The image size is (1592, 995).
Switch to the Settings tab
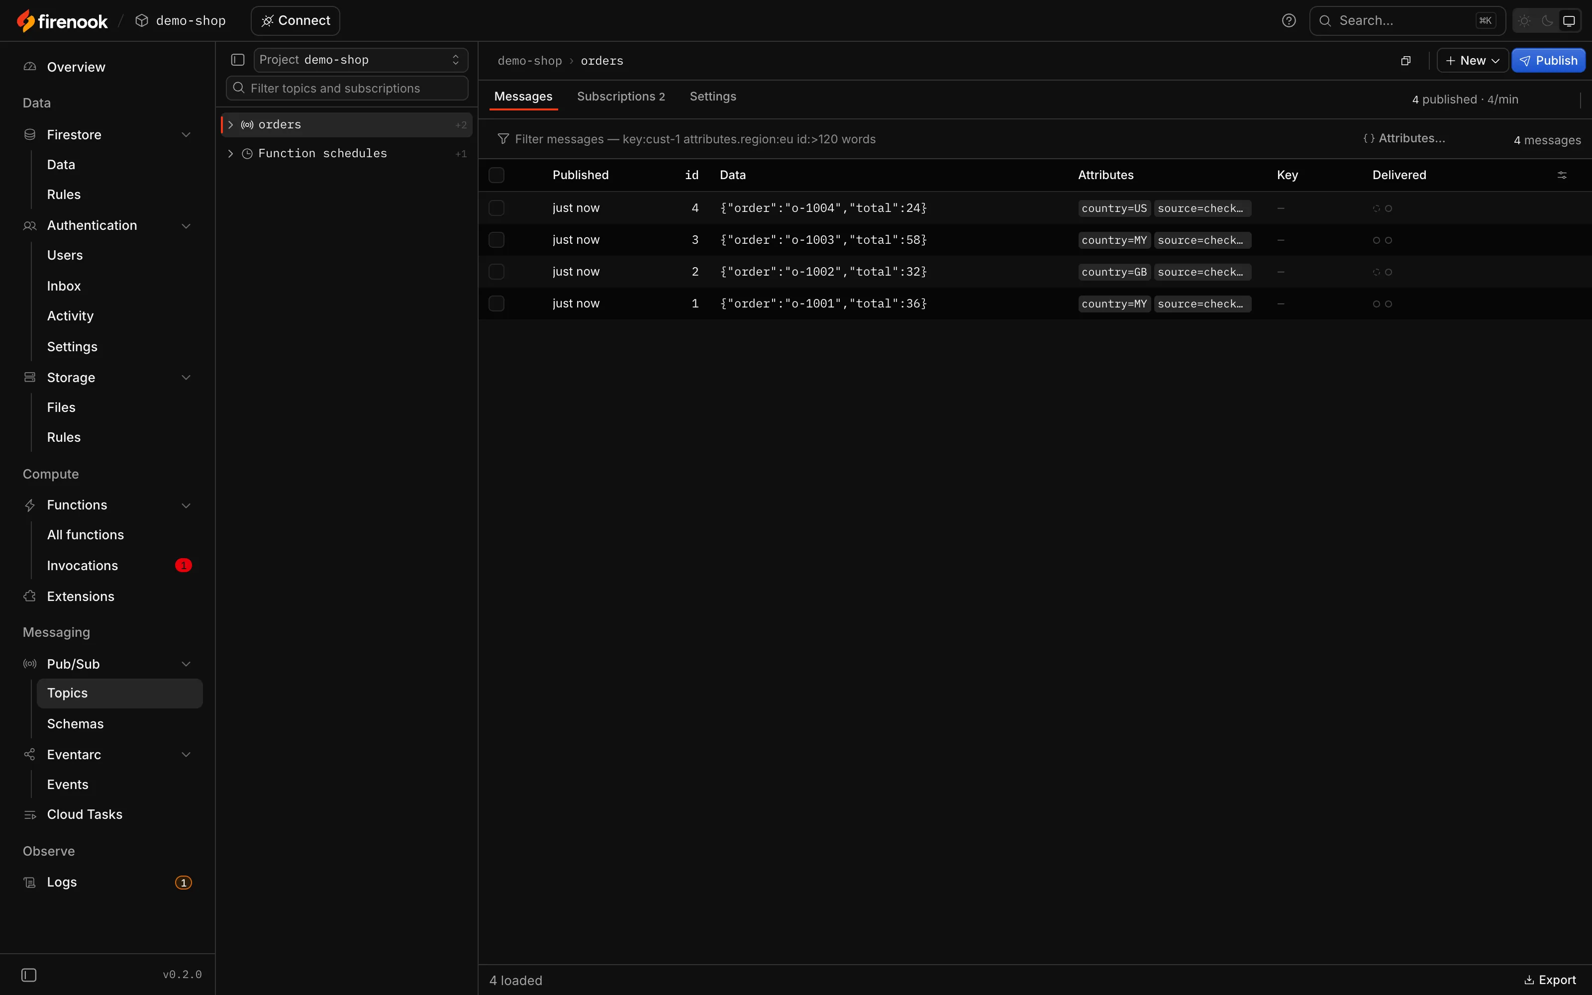click(712, 97)
